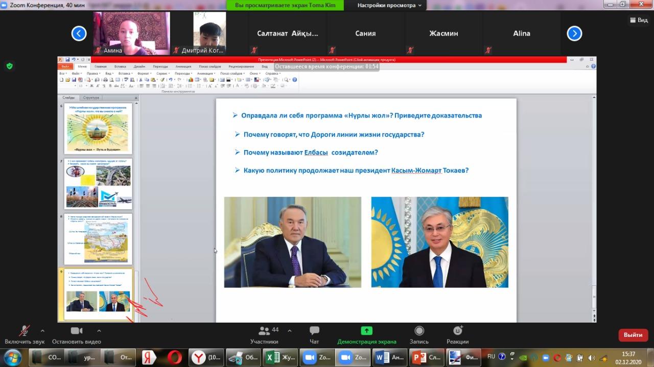The width and height of the screenshot is (654, 367).
Task: Toggle camera with Остановить видео
Action: [77, 331]
